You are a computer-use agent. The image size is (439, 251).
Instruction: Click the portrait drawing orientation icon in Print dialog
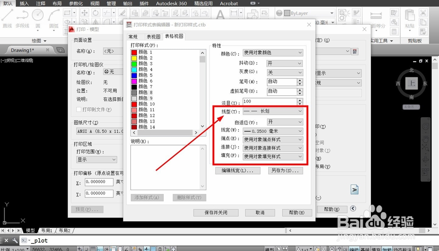354,190
